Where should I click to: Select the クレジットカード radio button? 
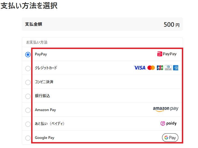click(x=28, y=69)
